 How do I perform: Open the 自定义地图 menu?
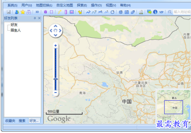tap(64, 5)
